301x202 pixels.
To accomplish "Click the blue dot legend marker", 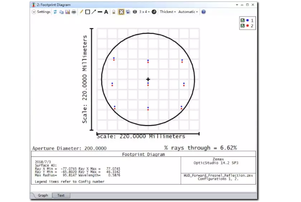I will coord(248,20).
